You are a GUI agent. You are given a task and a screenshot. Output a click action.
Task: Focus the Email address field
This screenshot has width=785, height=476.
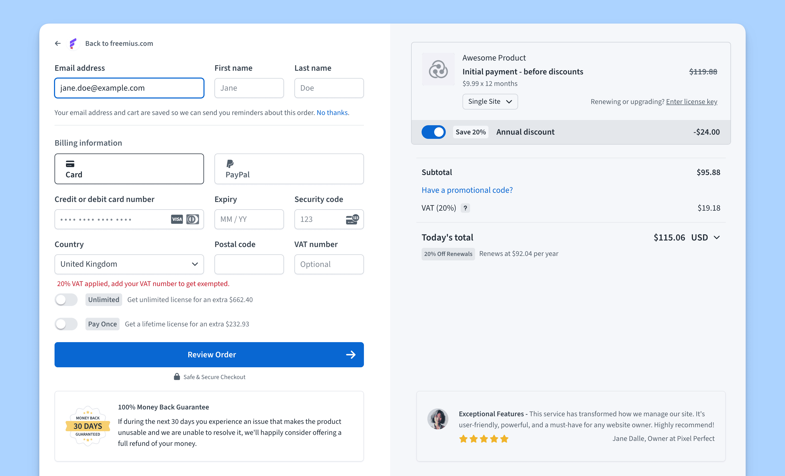[x=129, y=88]
